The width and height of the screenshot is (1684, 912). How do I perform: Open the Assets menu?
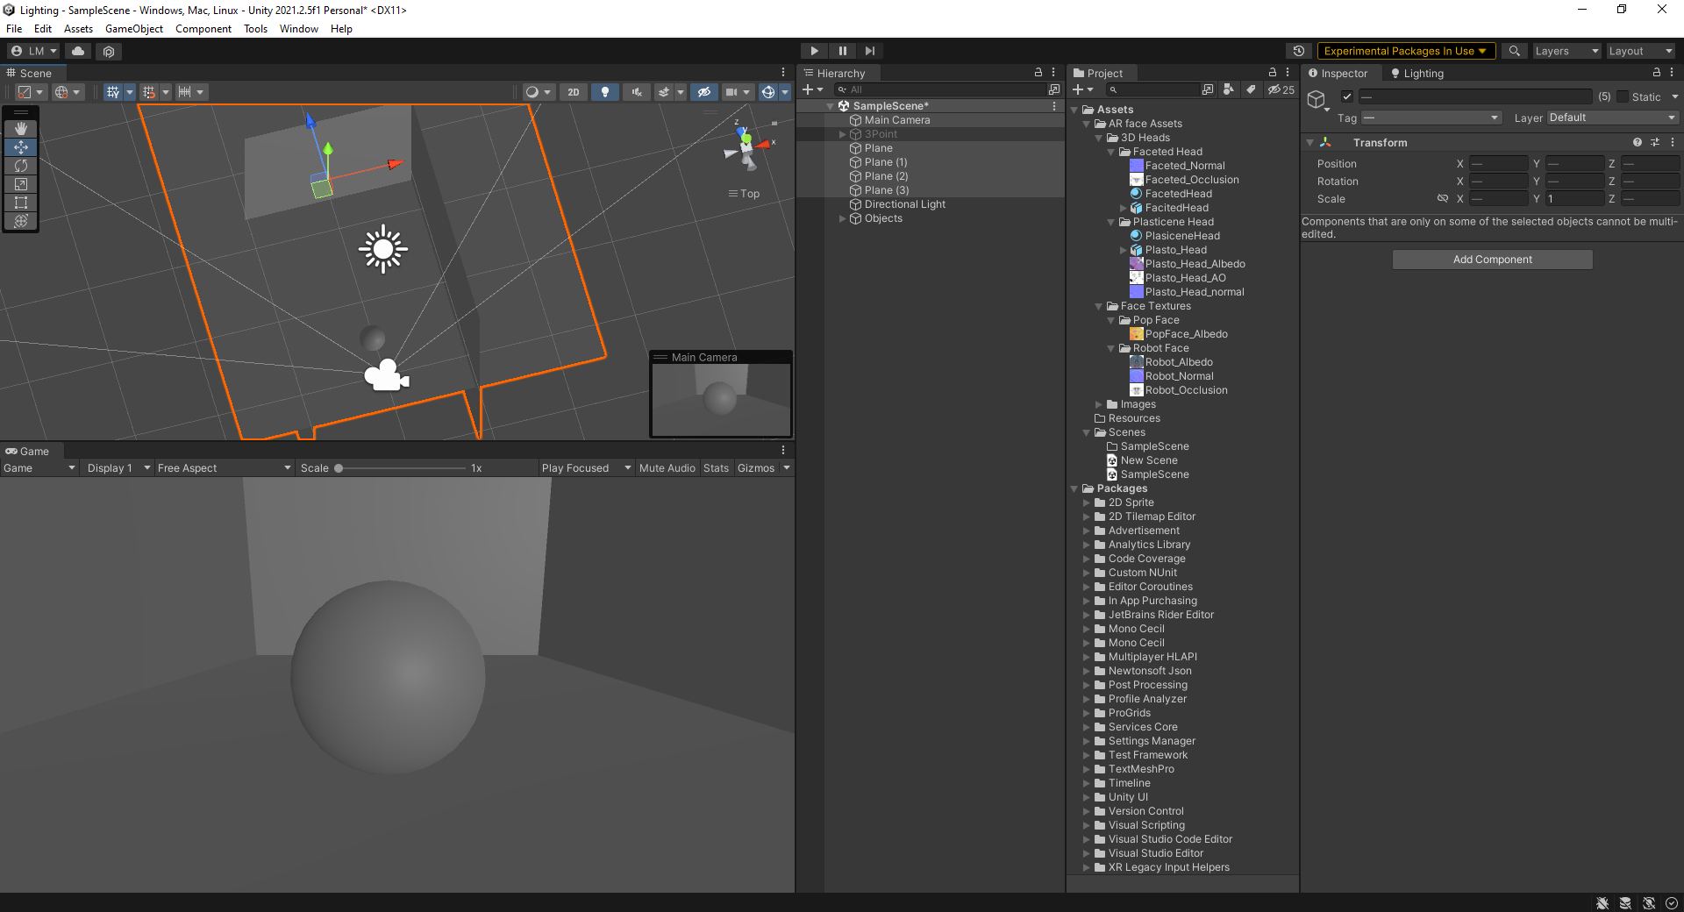(x=78, y=29)
